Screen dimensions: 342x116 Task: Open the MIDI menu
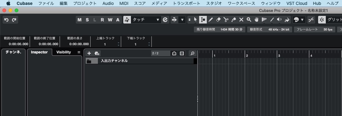pyautogui.click(x=124, y=3)
